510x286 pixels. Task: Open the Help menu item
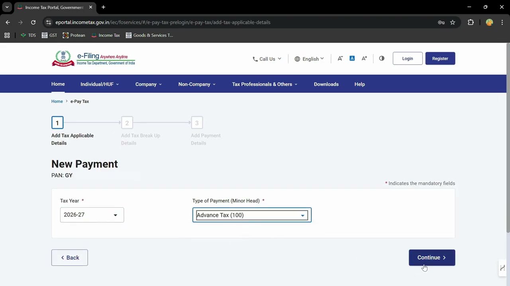(359, 84)
